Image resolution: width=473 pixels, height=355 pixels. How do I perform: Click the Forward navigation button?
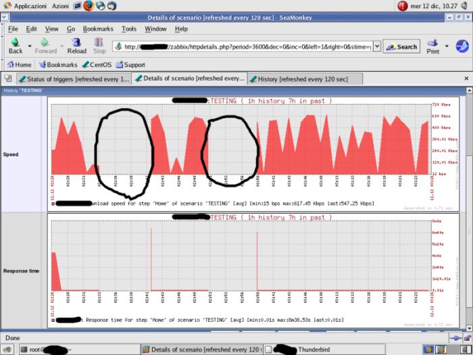tap(45, 46)
